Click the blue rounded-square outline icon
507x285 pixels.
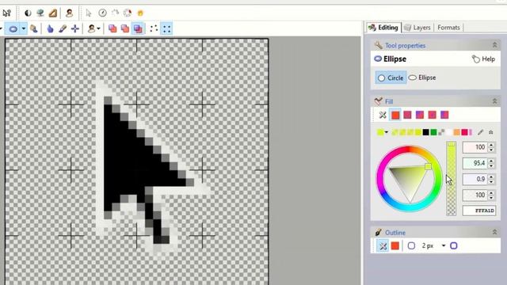coord(454,246)
